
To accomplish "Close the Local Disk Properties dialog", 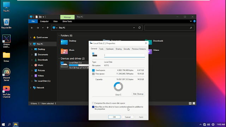I will click(146, 43).
